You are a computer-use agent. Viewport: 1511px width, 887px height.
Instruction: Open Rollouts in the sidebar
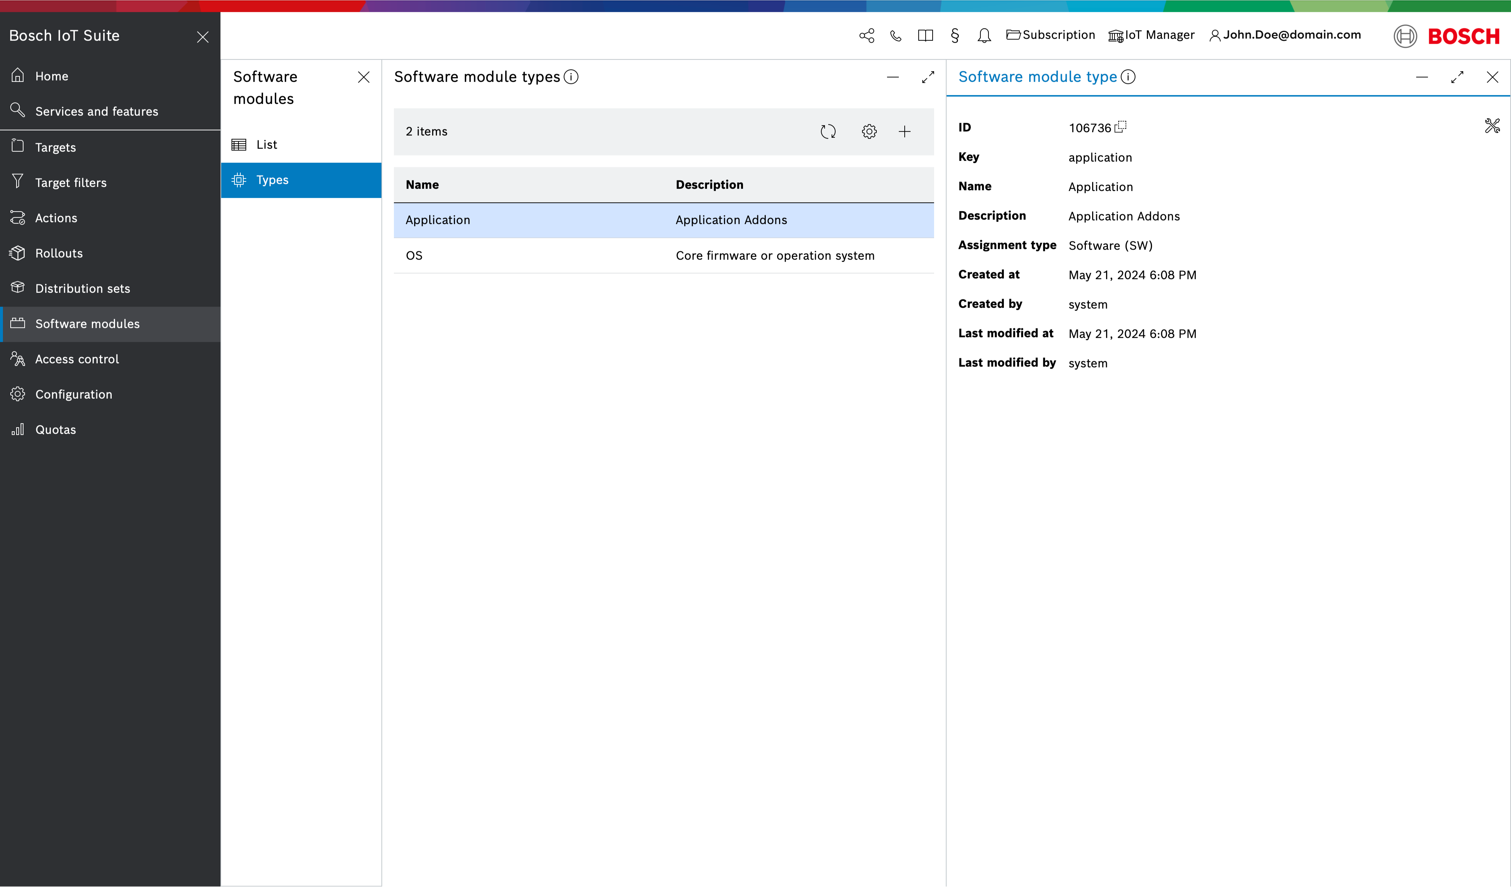pyautogui.click(x=59, y=253)
